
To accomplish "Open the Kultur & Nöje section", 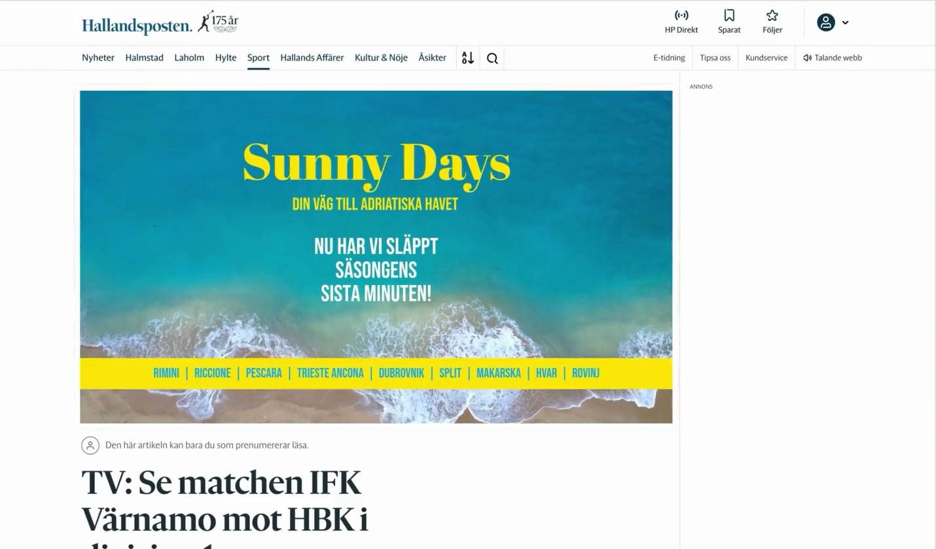I will (381, 58).
